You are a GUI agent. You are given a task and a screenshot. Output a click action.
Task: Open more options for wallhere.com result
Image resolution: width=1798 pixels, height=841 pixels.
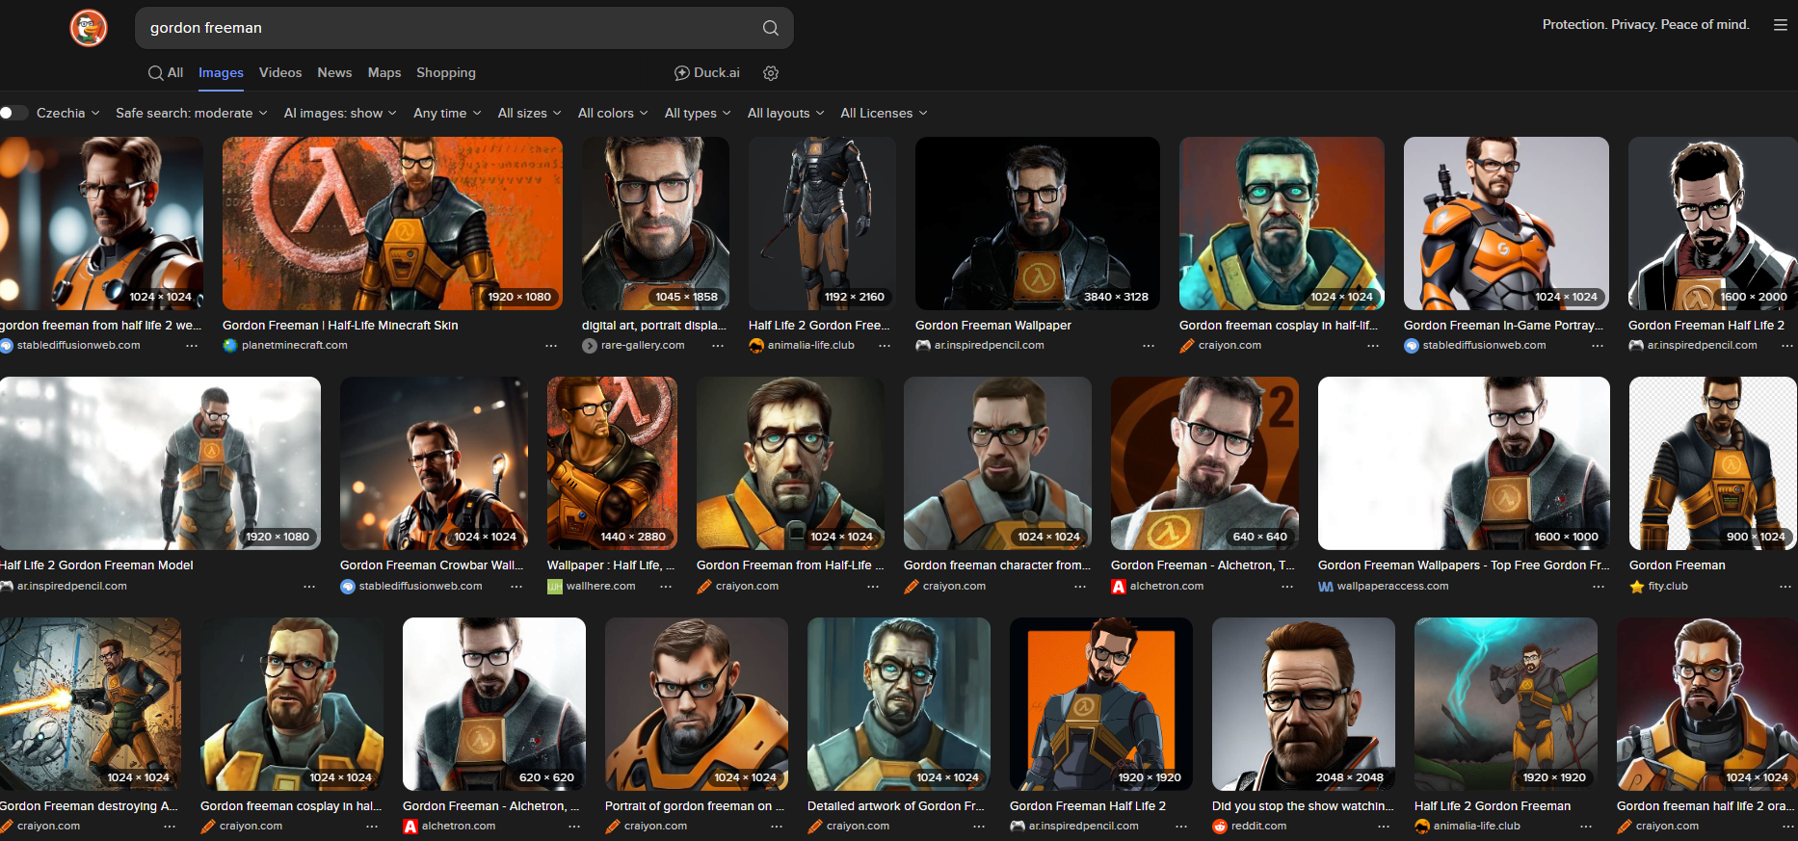[x=666, y=587]
